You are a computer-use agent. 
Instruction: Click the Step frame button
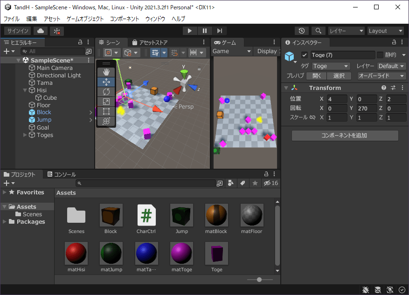coord(220,31)
